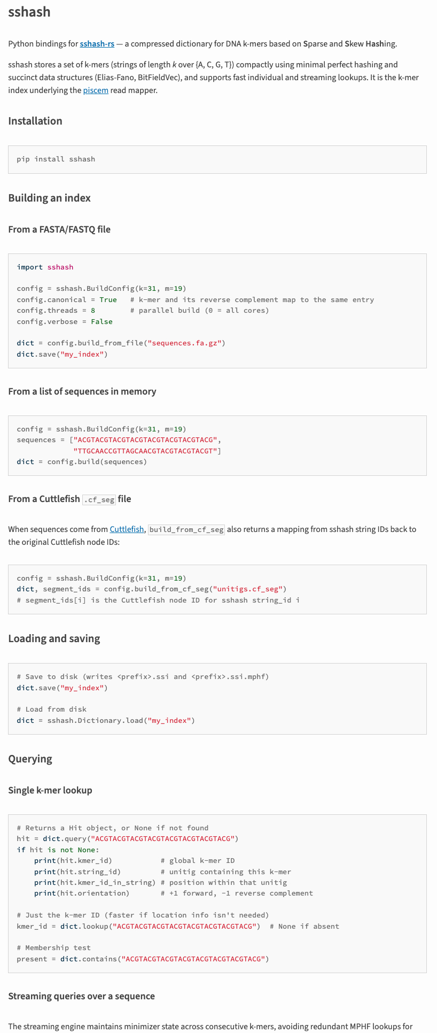437x1033 pixels.
Task: Click the Installation heading
Action: [35, 121]
